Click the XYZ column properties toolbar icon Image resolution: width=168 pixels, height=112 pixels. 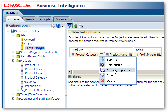coord(81,26)
